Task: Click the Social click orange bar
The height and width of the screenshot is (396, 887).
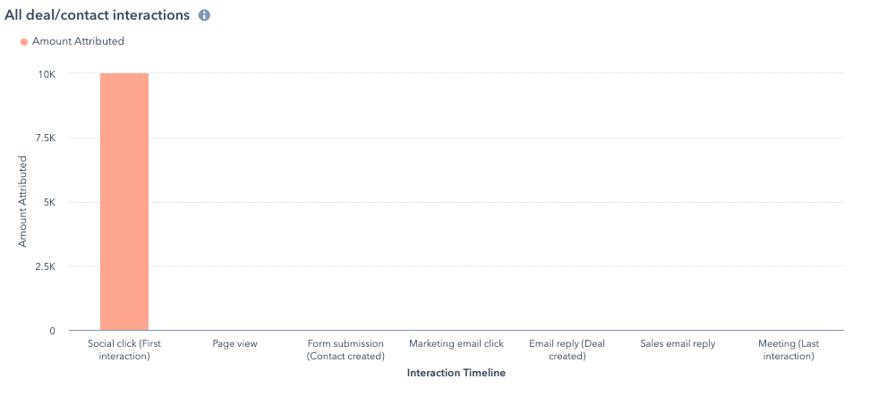Action: coord(124,202)
